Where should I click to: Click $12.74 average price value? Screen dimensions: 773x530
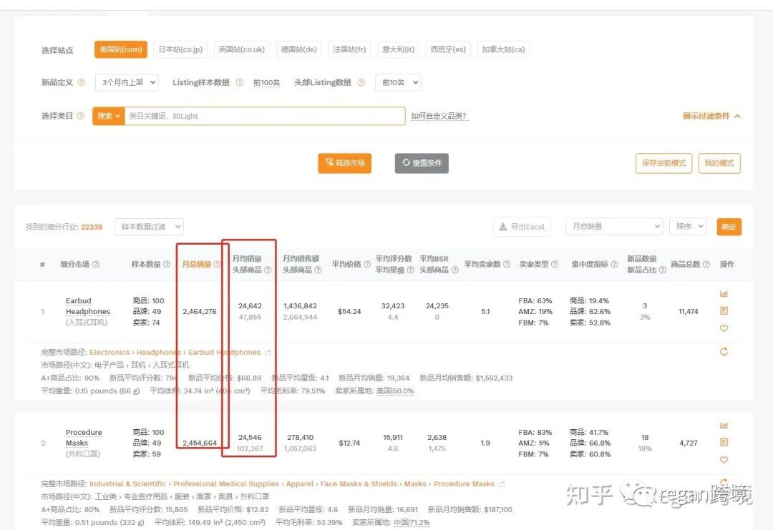click(349, 443)
